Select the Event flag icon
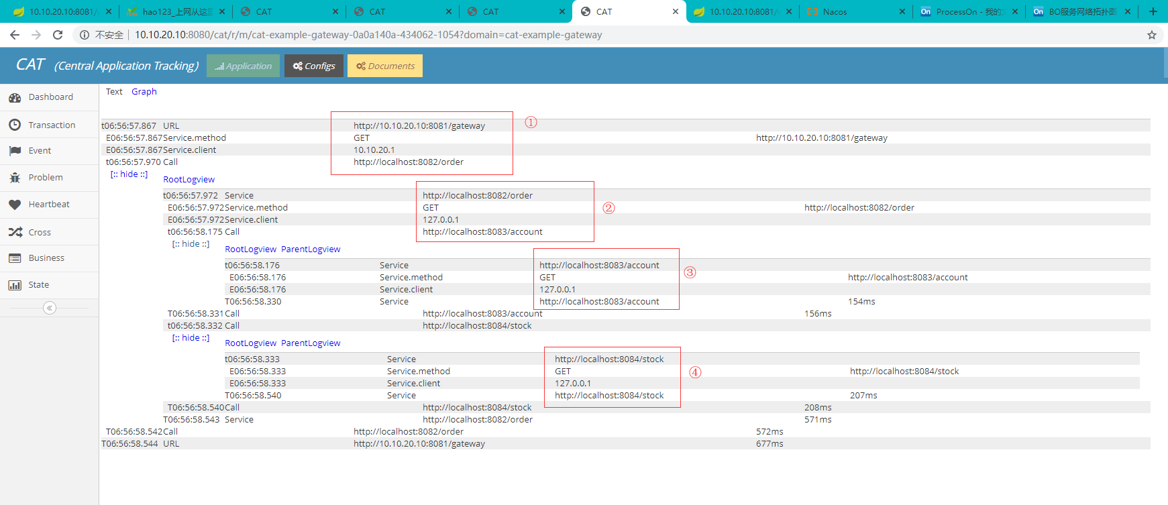 (x=15, y=151)
